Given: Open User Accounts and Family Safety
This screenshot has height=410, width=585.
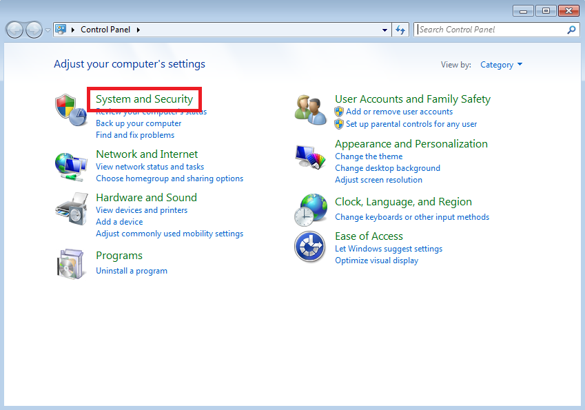Looking at the screenshot, I should point(413,99).
